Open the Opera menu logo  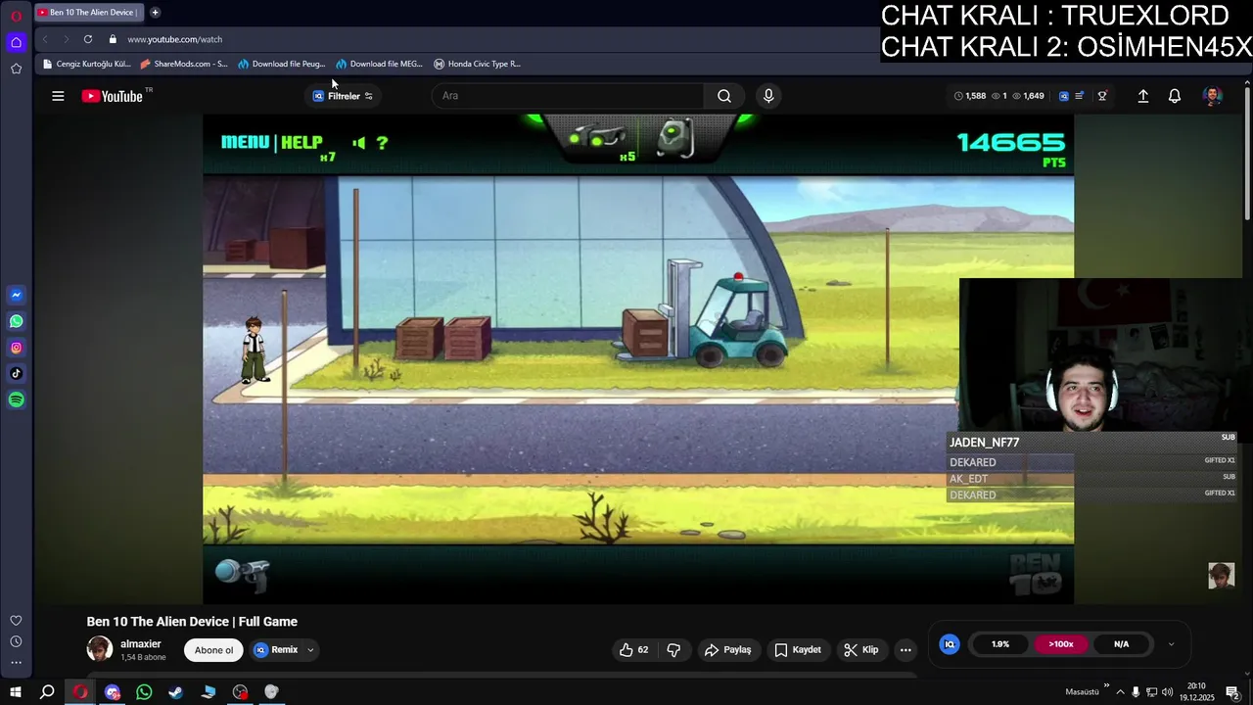[x=16, y=16]
